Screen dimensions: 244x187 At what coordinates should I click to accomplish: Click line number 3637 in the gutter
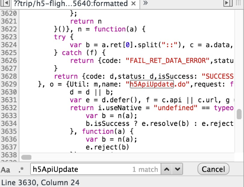coord(9,147)
